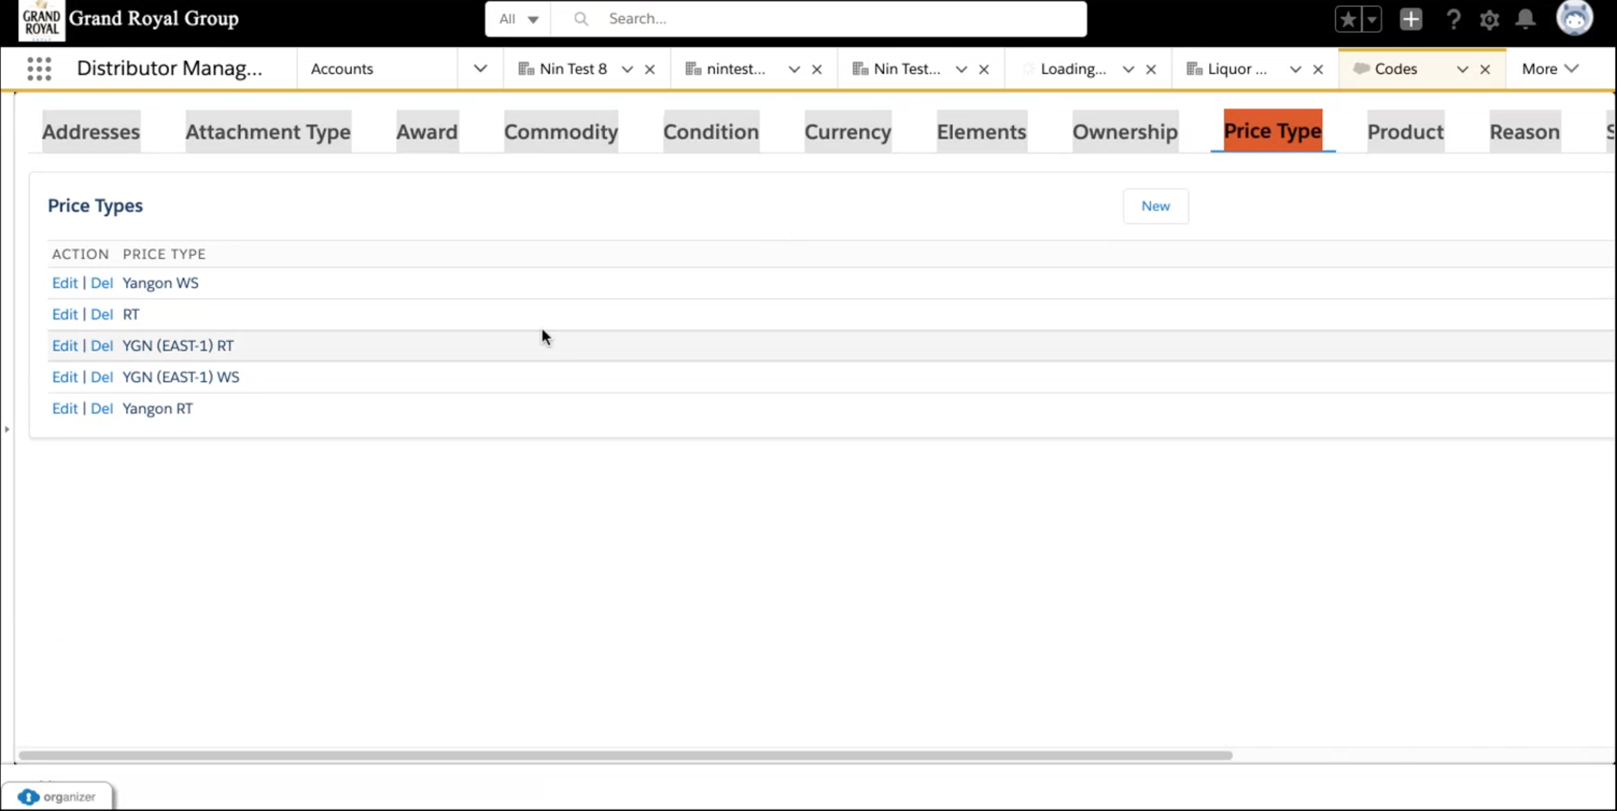This screenshot has height=811, width=1617.
Task: View the notifications bell
Action: tap(1526, 19)
